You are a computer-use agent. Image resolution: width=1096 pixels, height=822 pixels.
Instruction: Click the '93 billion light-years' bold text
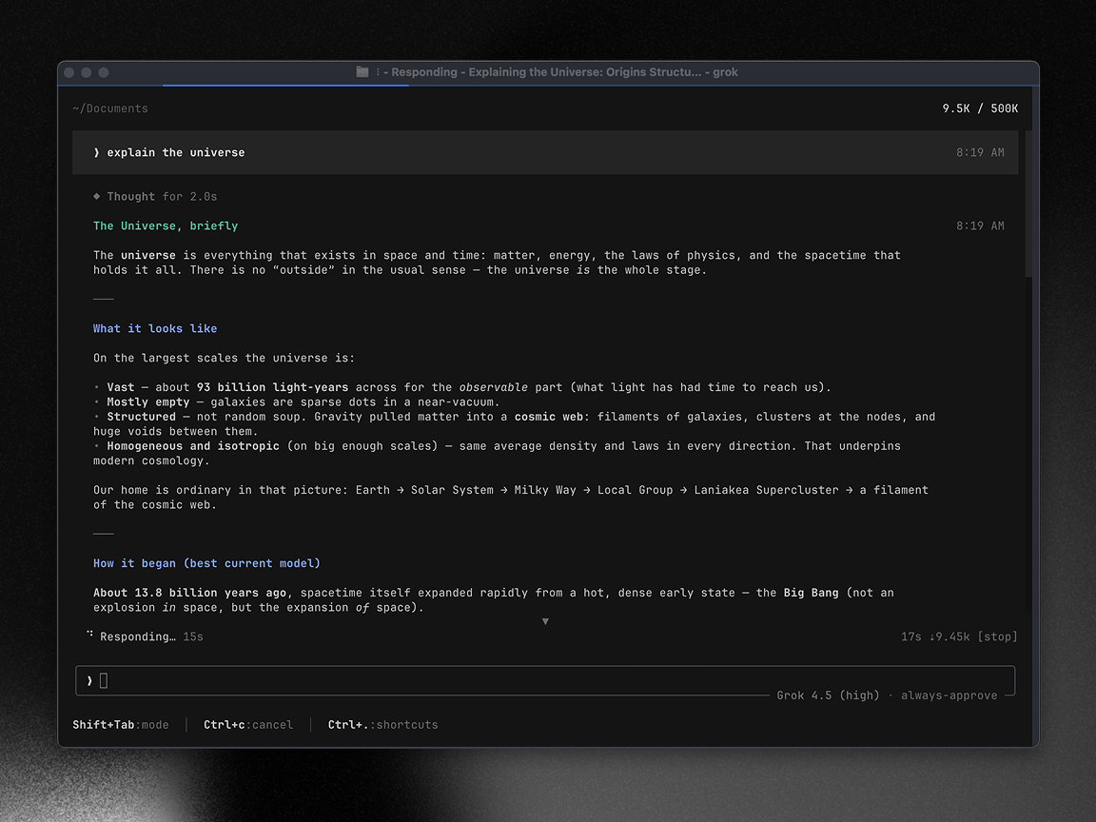coord(273,387)
